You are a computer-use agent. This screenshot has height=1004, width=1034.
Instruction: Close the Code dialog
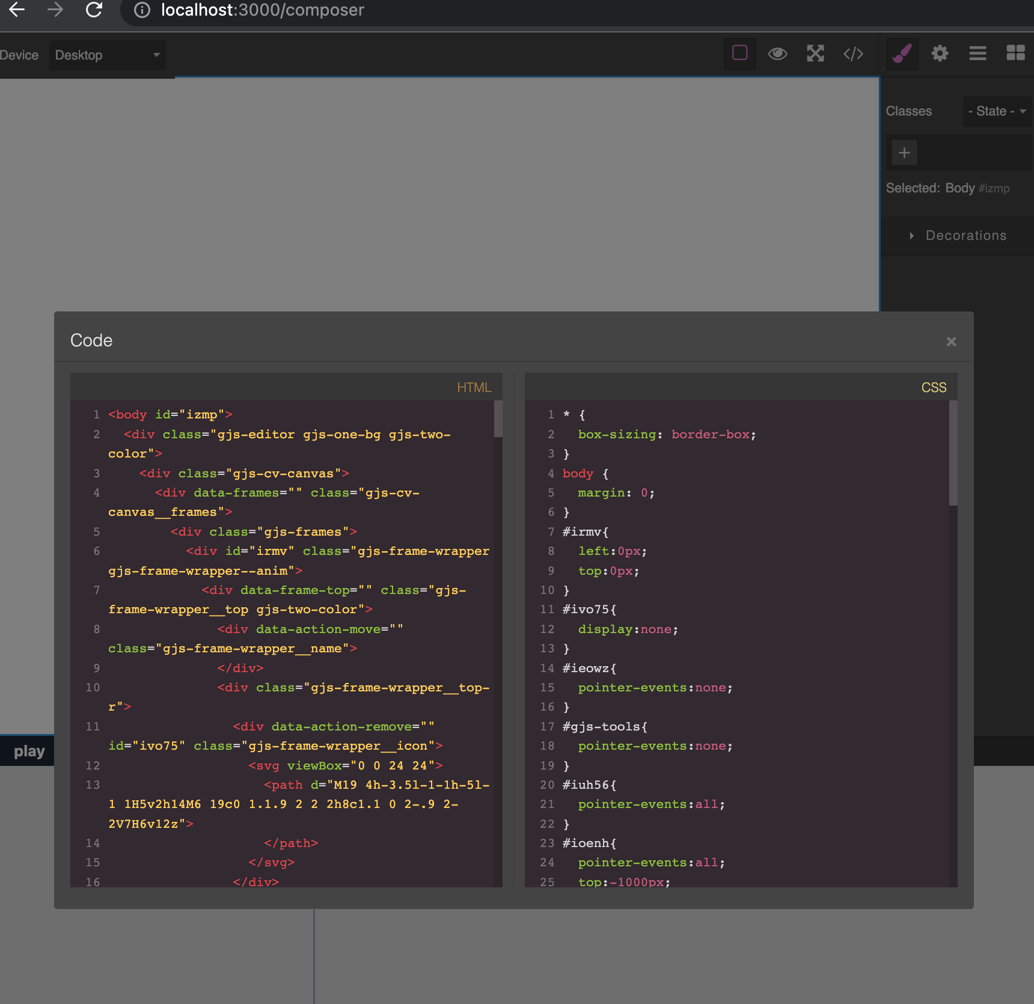(951, 341)
